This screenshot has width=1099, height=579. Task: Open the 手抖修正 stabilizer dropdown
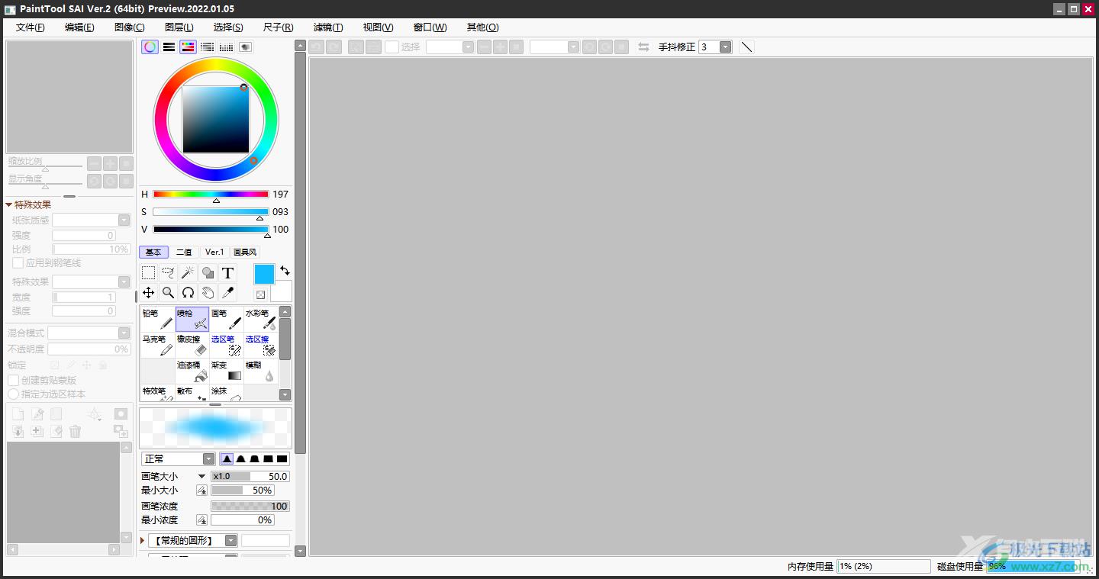pyautogui.click(x=725, y=47)
